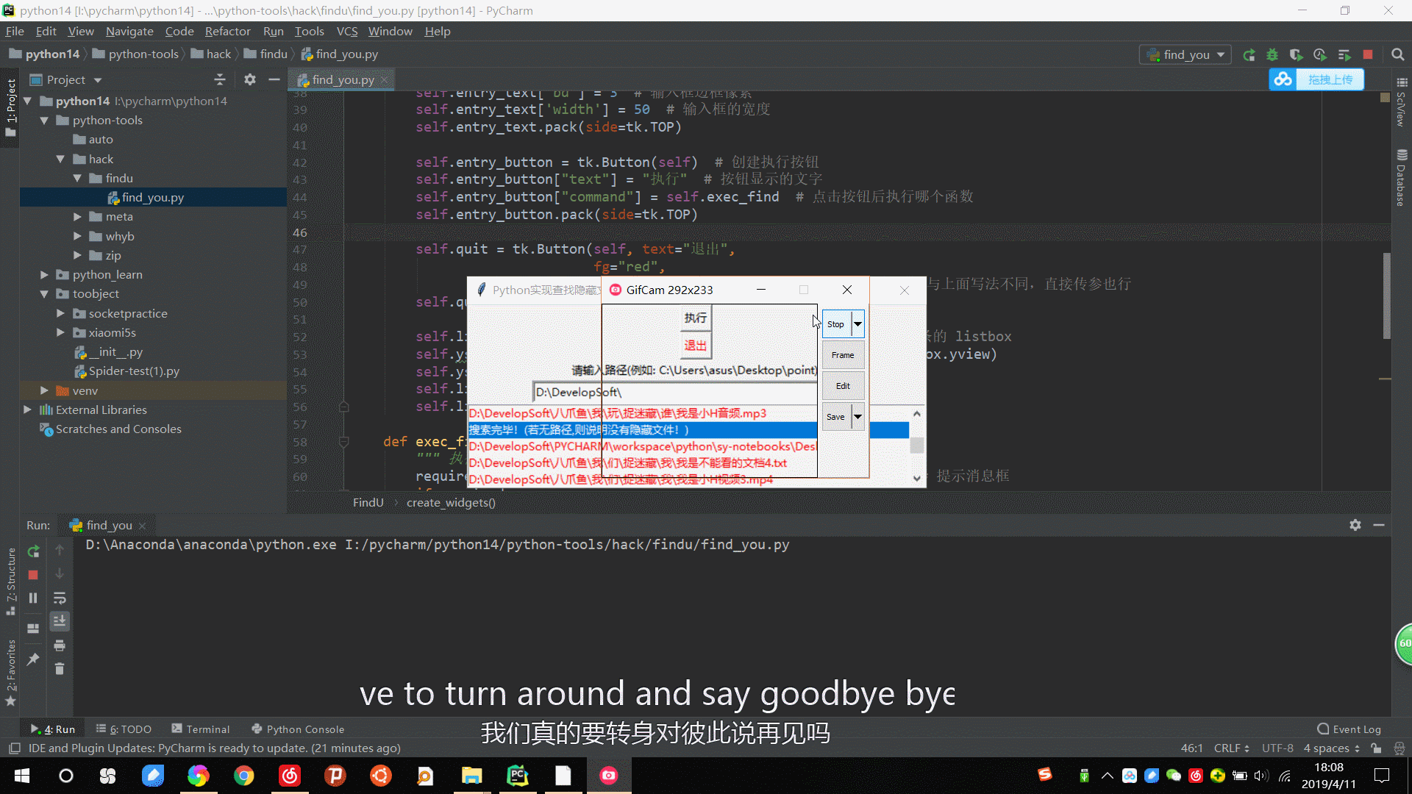Open the Refactor menu item

(x=227, y=31)
